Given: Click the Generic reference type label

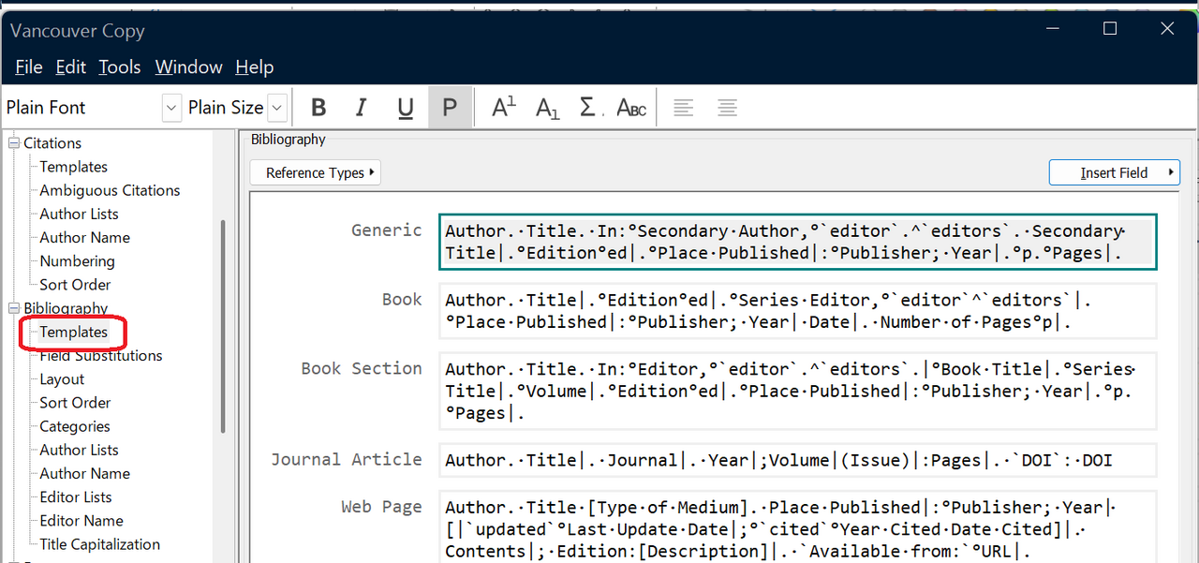Looking at the screenshot, I should (387, 230).
